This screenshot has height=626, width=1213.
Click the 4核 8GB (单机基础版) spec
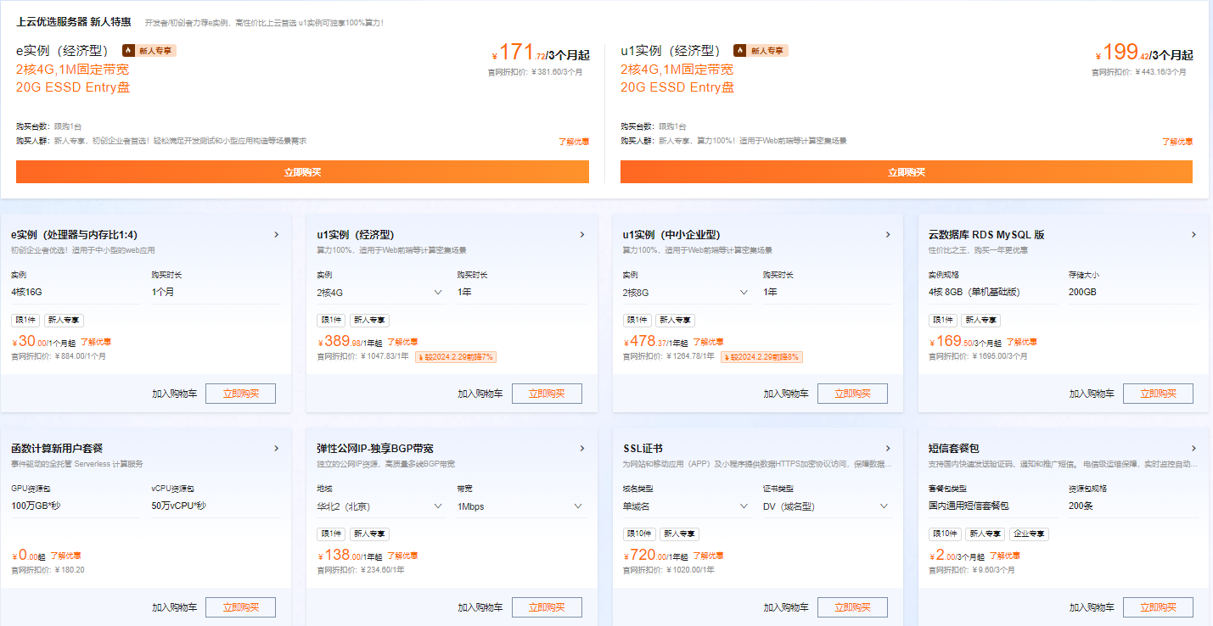[974, 293]
